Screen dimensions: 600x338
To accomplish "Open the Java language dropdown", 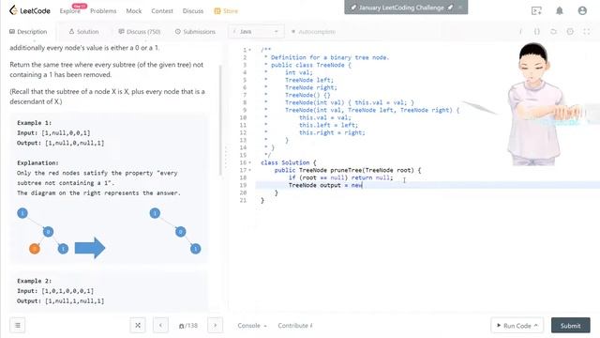I will pyautogui.click(x=256, y=32).
